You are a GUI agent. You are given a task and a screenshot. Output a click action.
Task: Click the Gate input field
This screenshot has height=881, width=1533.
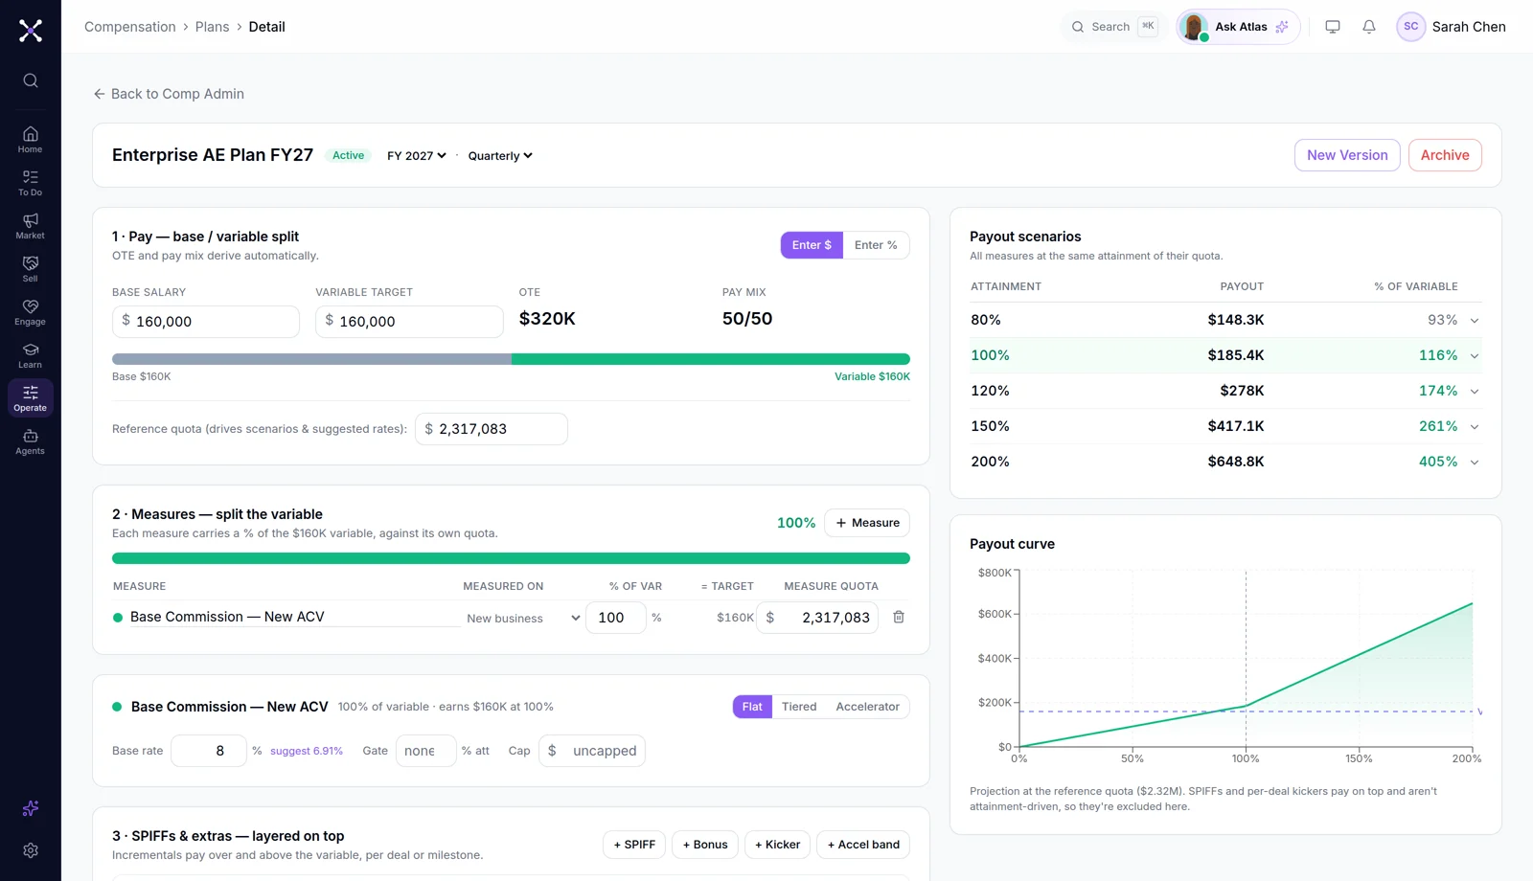pyautogui.click(x=426, y=751)
